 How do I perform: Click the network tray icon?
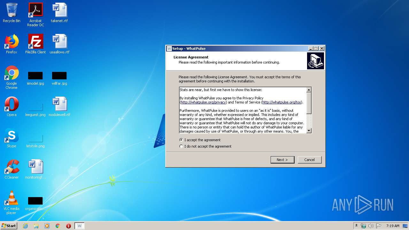tap(363, 226)
